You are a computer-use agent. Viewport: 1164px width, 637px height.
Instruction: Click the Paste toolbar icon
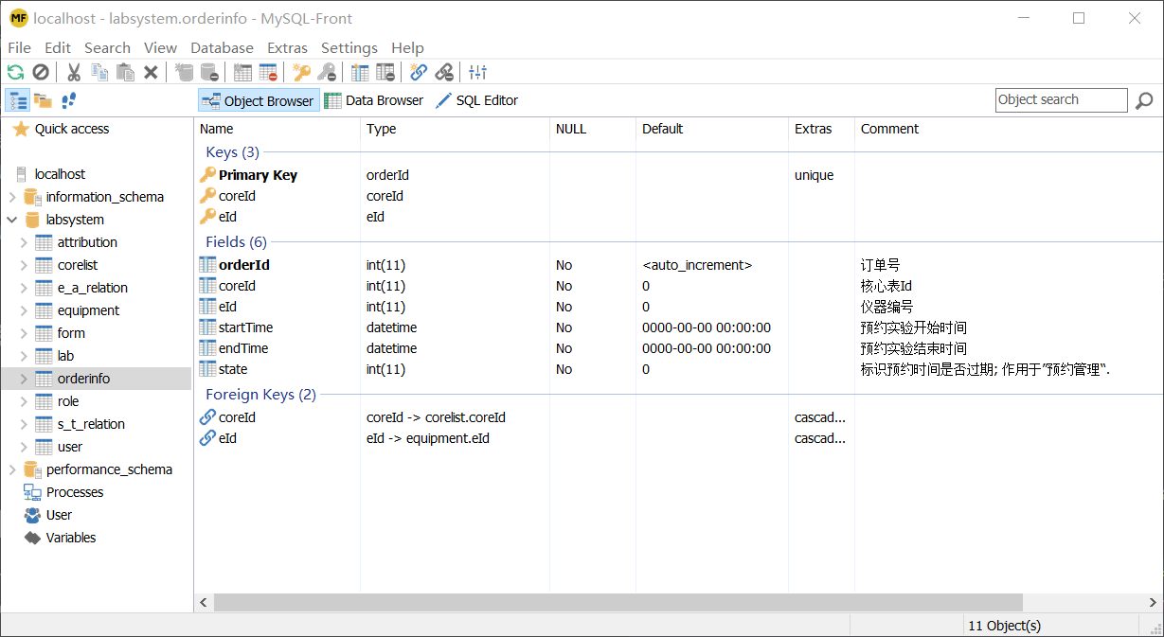point(126,72)
